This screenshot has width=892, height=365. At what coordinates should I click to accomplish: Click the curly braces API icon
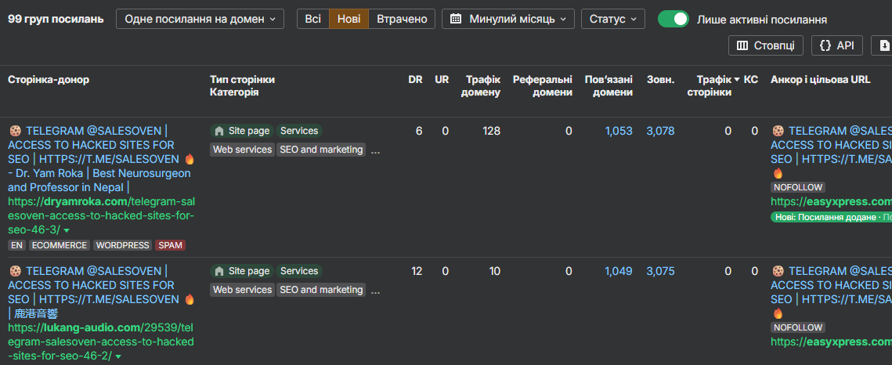[825, 46]
